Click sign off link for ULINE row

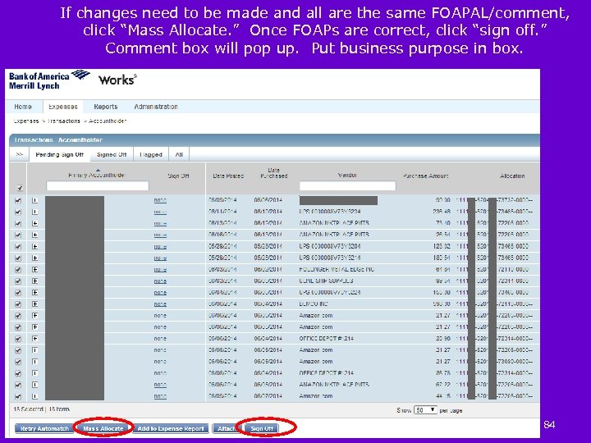[160, 281]
